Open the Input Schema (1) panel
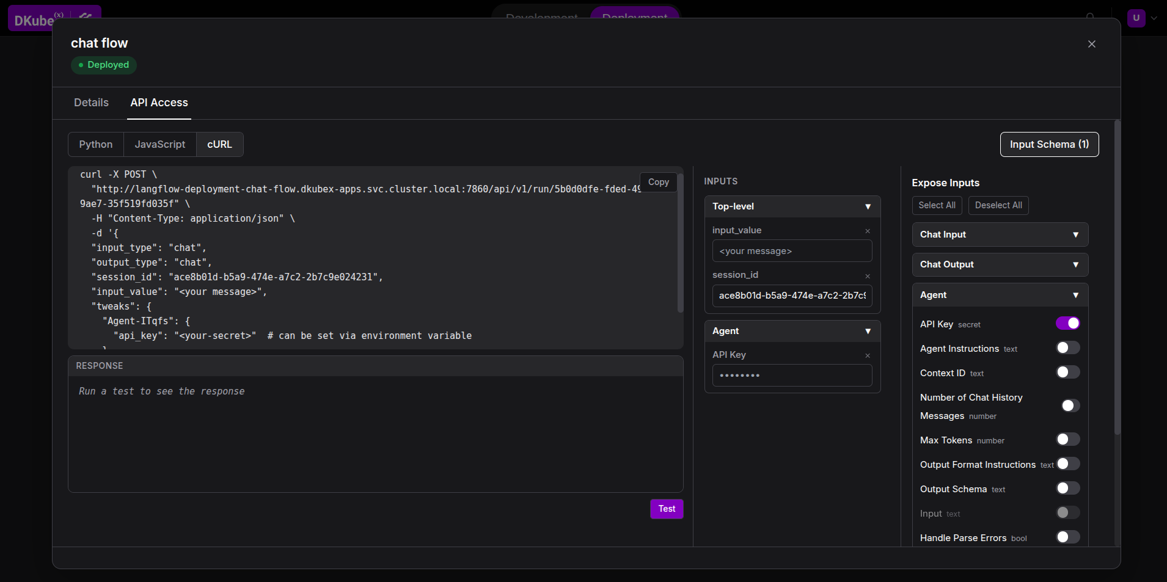This screenshot has width=1167, height=582. [x=1049, y=144]
